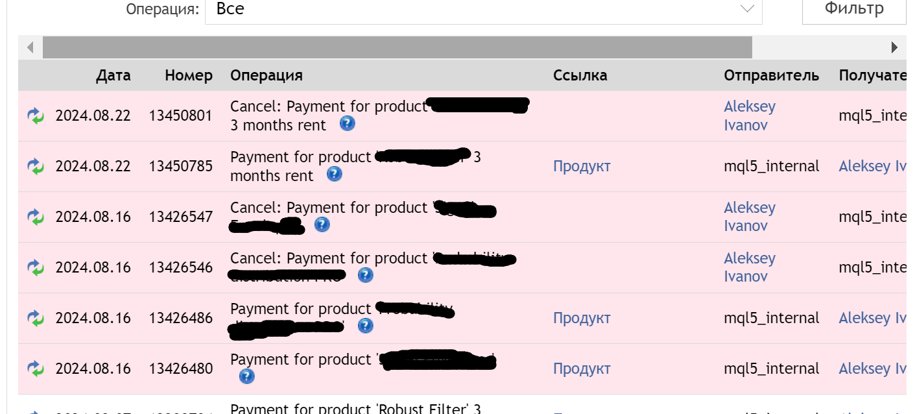Click the Дата column header

(113, 75)
